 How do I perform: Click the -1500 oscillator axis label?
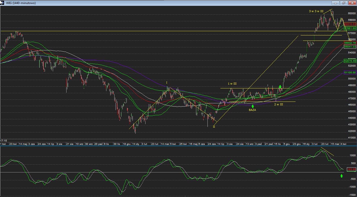click(x=352, y=195)
